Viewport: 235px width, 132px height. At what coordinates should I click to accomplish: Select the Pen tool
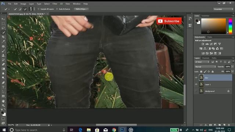(3, 82)
